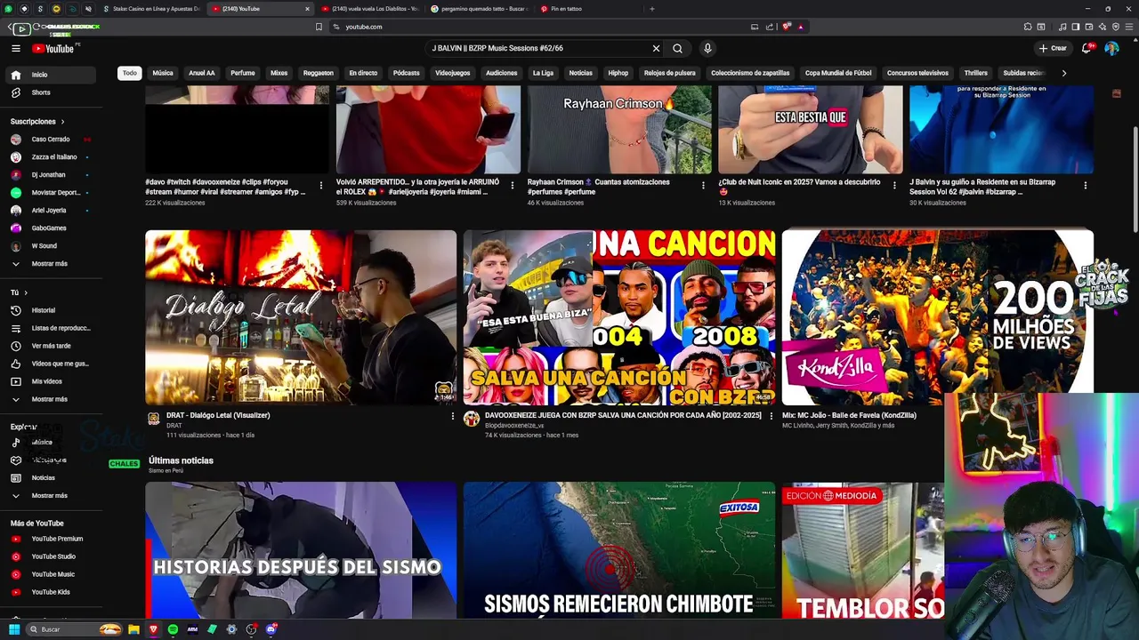Viewport: 1139px width, 640px height.
Task: Open Discord from the taskbar
Action: [271, 629]
